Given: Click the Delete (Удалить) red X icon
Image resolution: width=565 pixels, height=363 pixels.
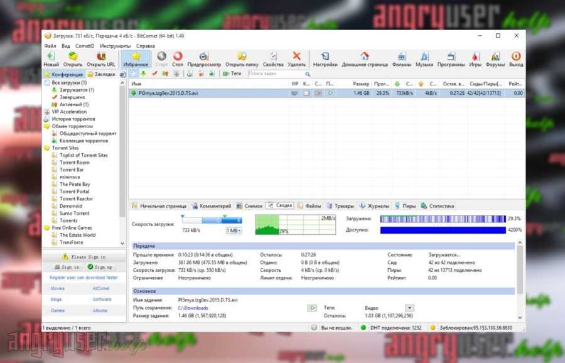Looking at the screenshot, I should (x=296, y=59).
